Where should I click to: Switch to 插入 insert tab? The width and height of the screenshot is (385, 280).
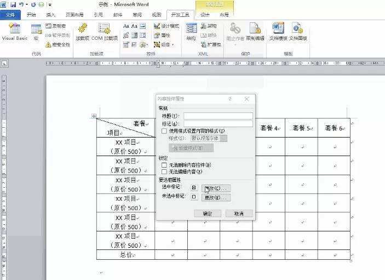(50, 15)
